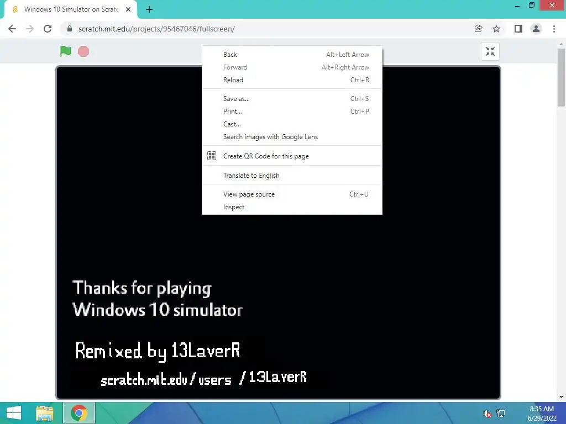Select the Windows 10 Simulator on Scratch tab
Screen dimensions: 566x424
point(71,10)
